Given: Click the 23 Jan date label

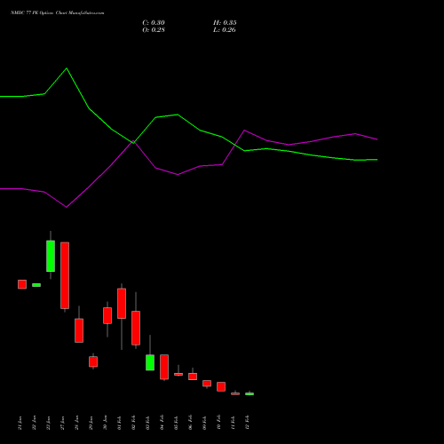Looking at the screenshot, I should coord(49,423).
